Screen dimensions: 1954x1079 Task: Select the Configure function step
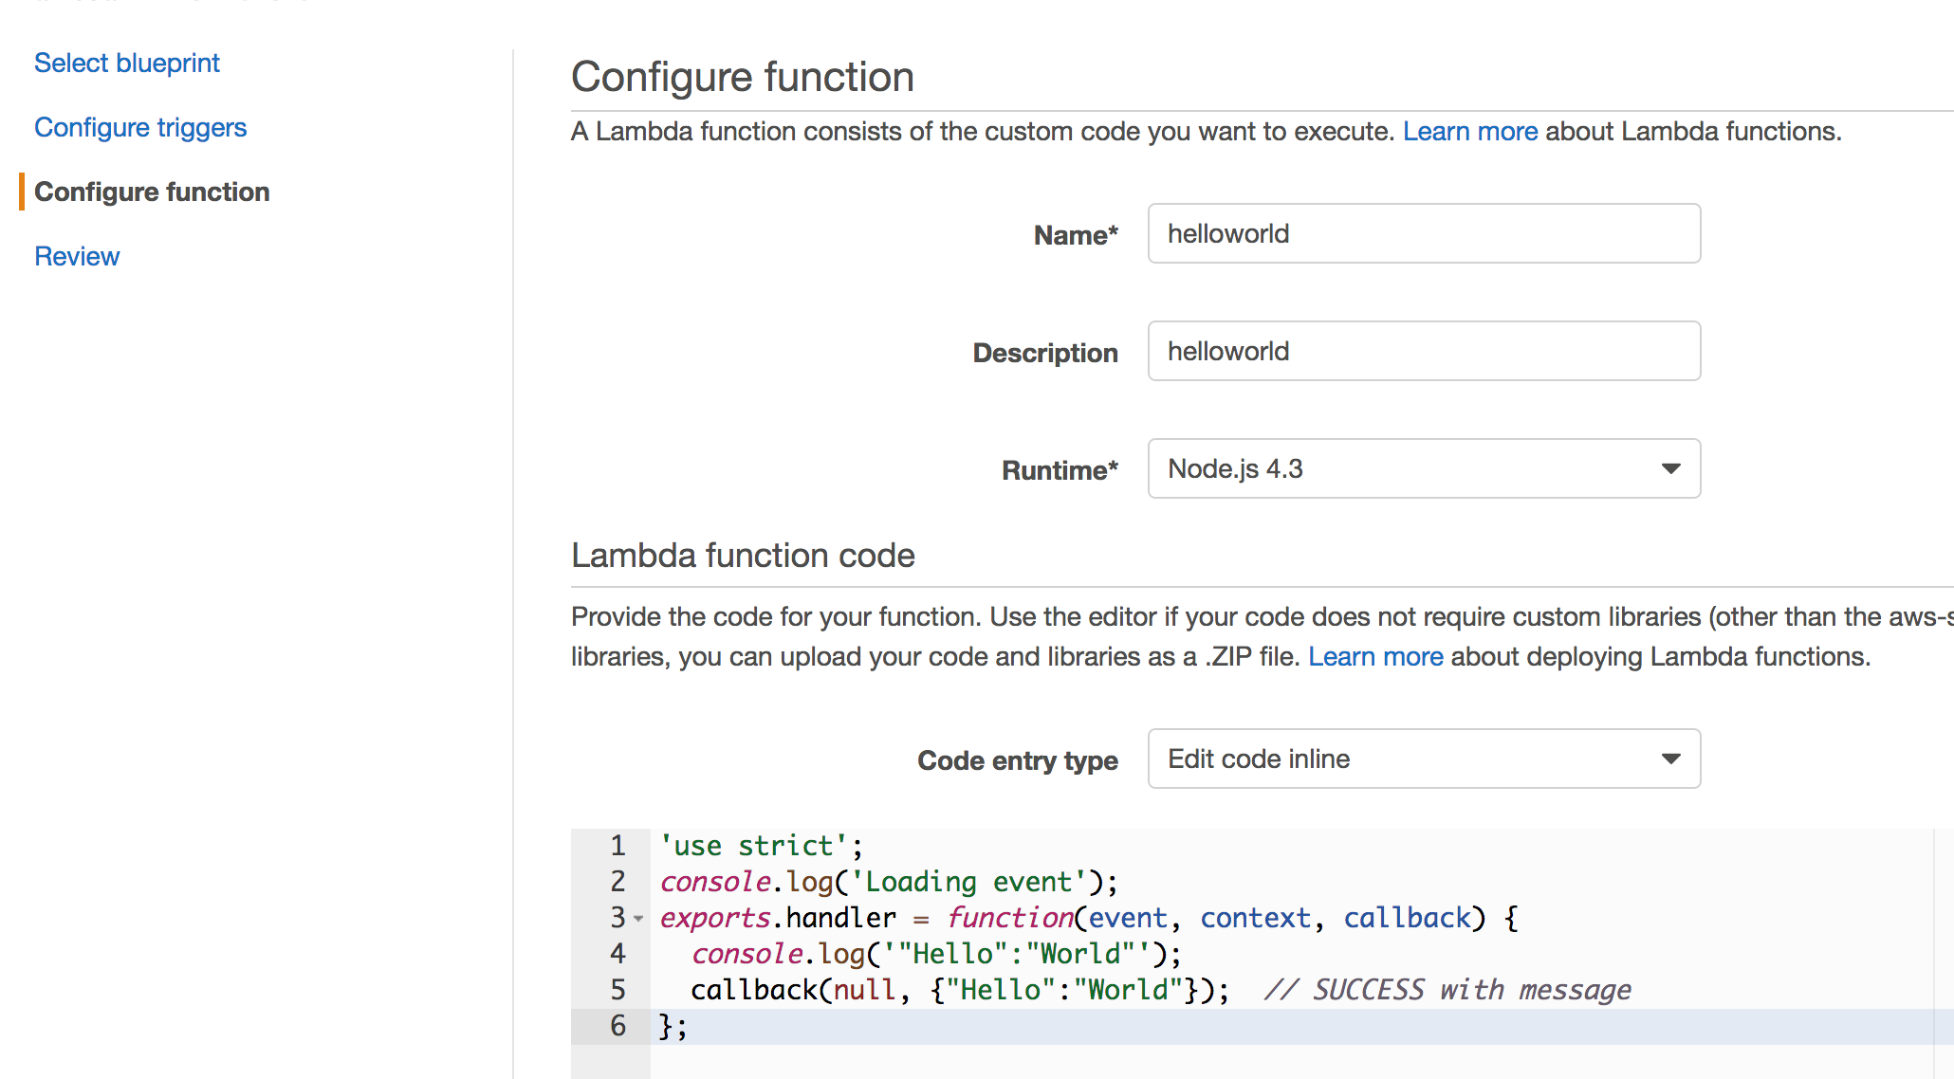pos(152,192)
